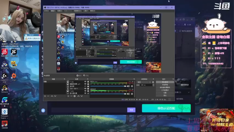Add a new scene with the plus icon

(x=45, y=96)
